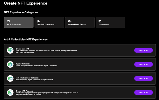Click the Create NFT Postcard description text
The image size is (159, 100).
click(x=47, y=94)
